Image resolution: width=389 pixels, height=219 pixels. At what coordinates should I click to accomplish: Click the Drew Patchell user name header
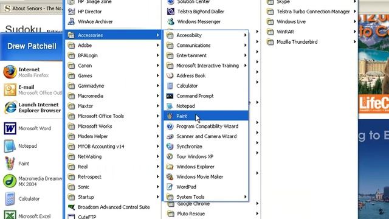click(x=32, y=46)
